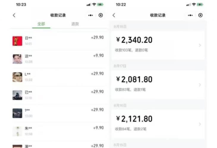This screenshot has width=217, height=148.
Task: Open 朱** payment of +9.90
Action: 59,131
